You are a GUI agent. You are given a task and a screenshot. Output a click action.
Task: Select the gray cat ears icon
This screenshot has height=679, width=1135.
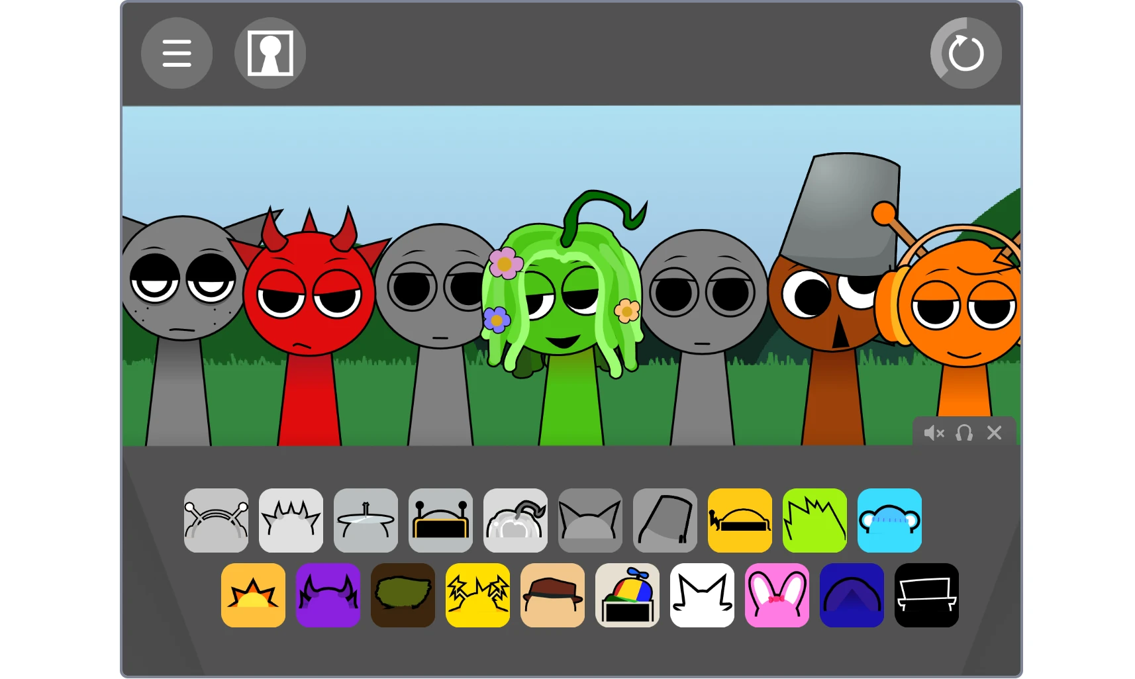[590, 520]
